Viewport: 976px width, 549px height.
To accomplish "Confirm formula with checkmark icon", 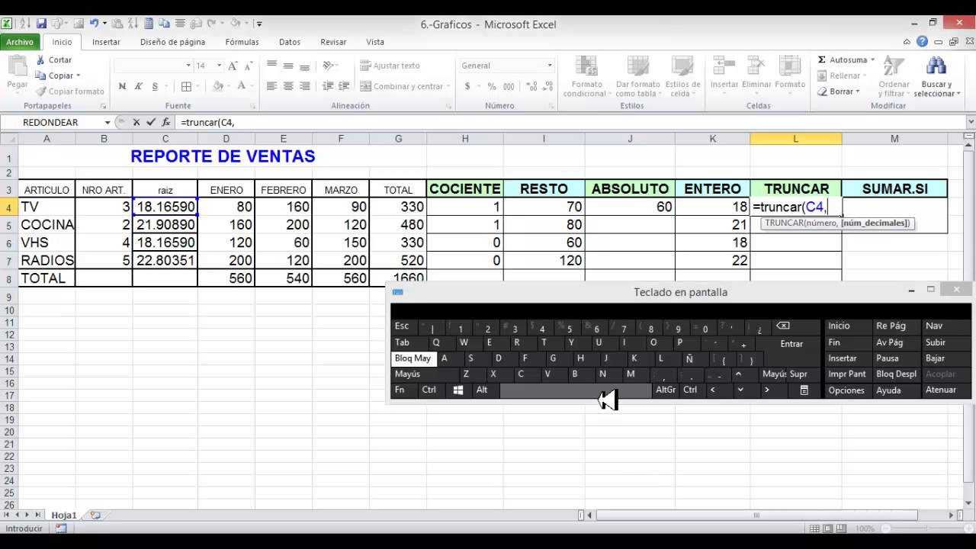I will (x=150, y=122).
